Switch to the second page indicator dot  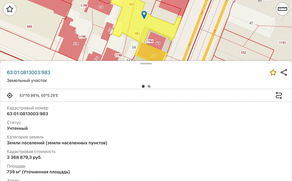[x=149, y=86]
